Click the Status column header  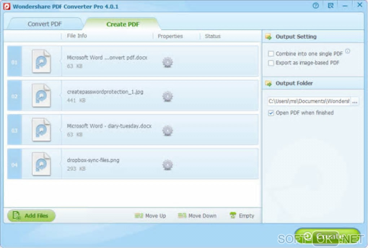[213, 36]
